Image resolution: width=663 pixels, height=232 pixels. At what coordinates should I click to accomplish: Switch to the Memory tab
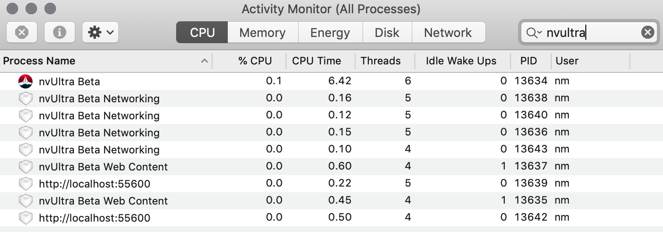[262, 32]
